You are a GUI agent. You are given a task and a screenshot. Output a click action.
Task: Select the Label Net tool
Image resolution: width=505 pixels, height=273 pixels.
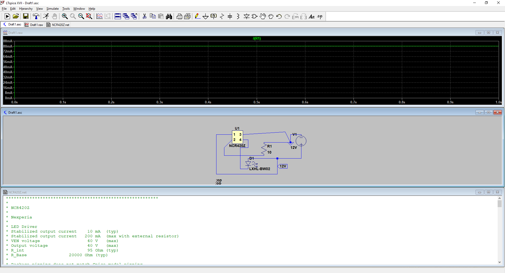[x=214, y=17]
